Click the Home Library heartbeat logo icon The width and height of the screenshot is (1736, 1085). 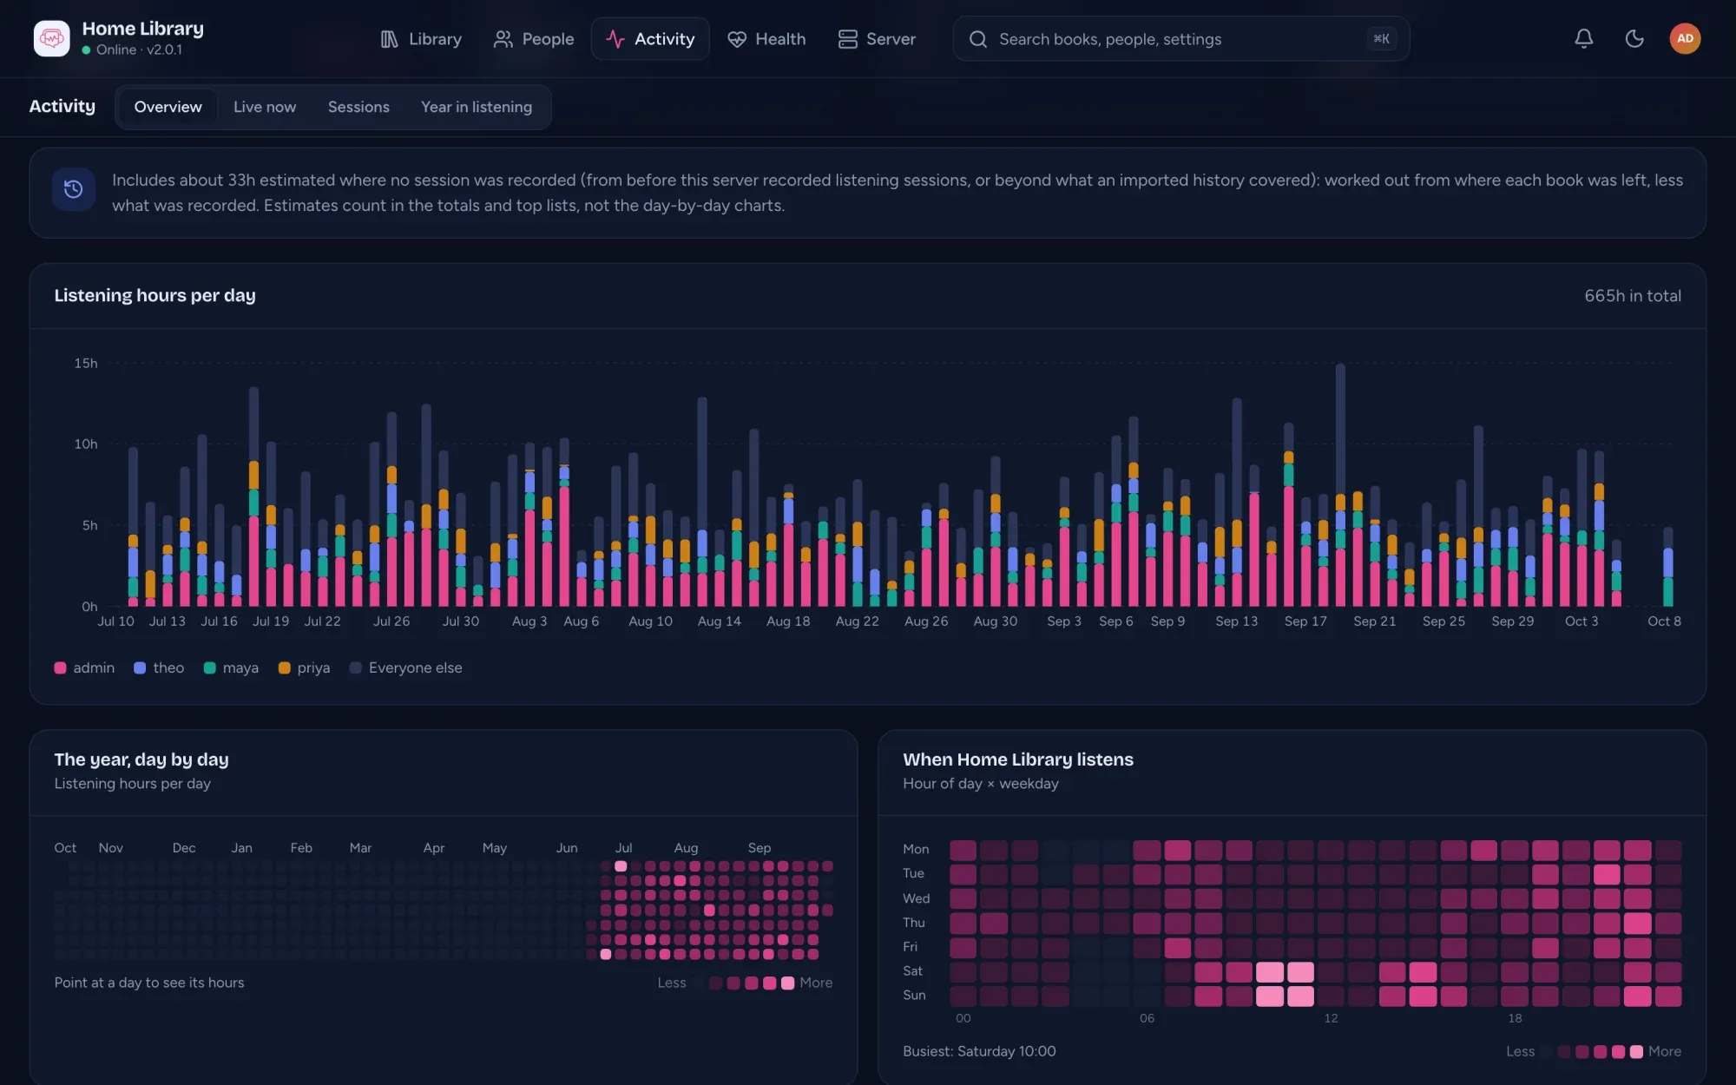coord(51,38)
